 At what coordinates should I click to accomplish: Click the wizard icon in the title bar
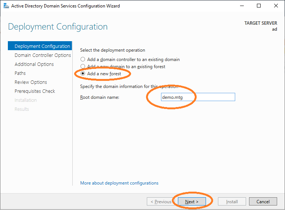click(6, 6)
